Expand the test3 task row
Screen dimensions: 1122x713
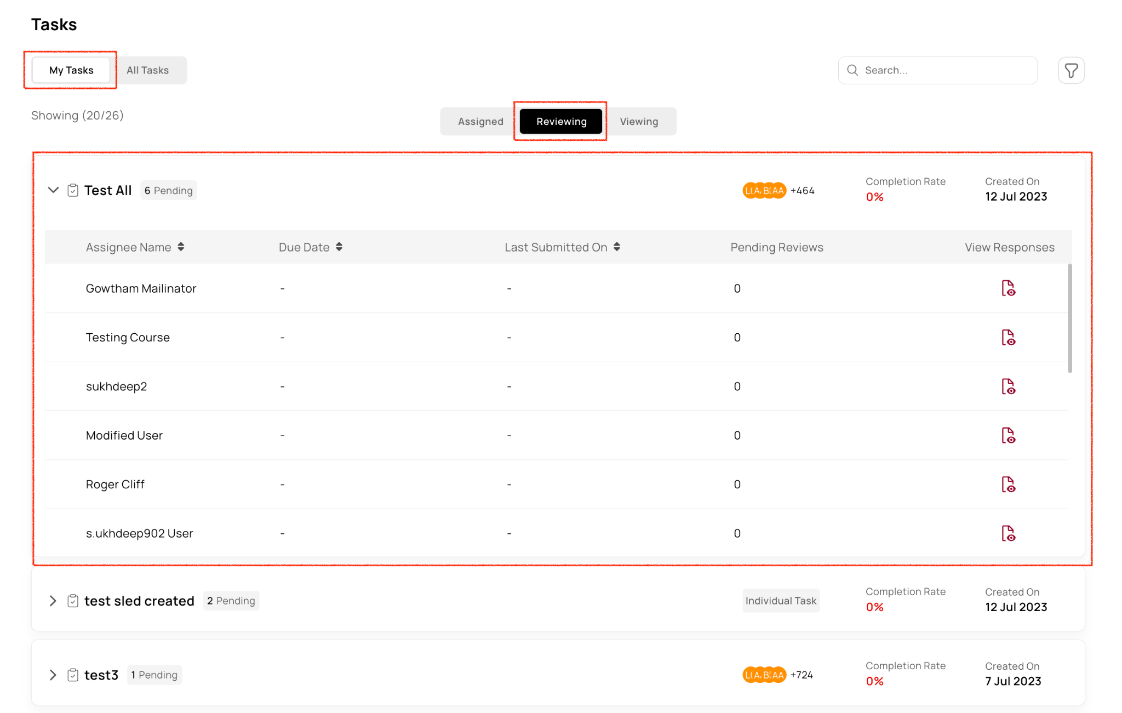pos(53,675)
